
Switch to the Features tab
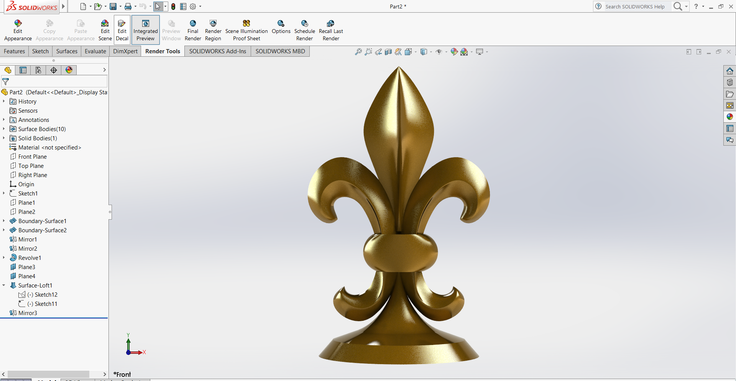[15, 51]
